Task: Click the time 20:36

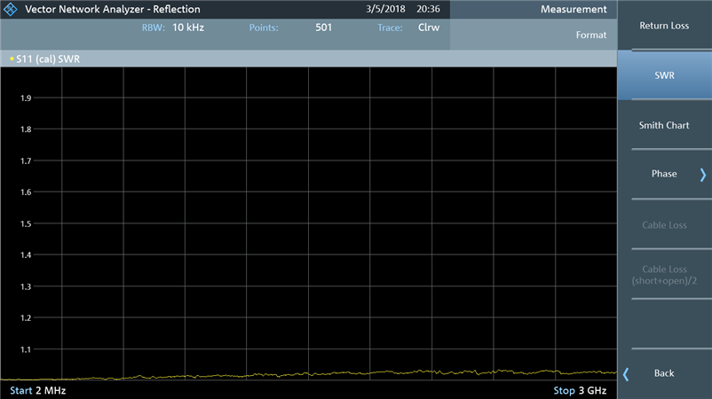Action: [428, 9]
